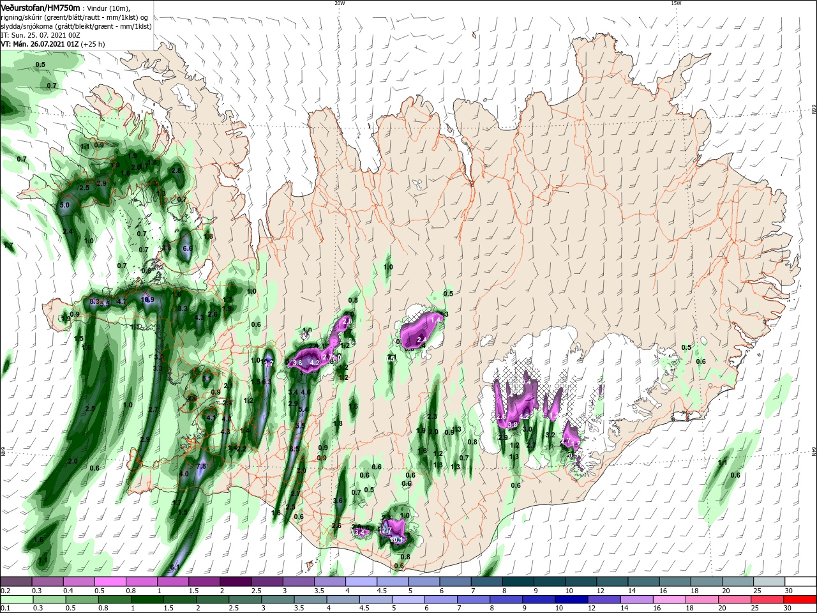817x613 pixels.
Task: Click the 5.0 precipitation value on map
Action: coord(64,205)
